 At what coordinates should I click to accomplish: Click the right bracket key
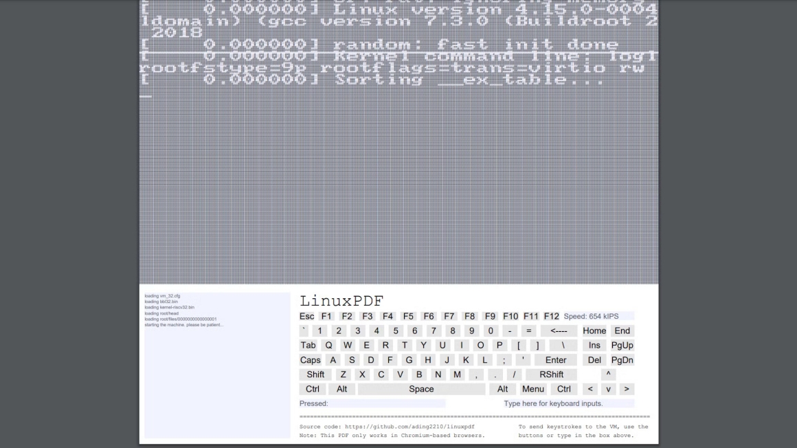tap(537, 346)
